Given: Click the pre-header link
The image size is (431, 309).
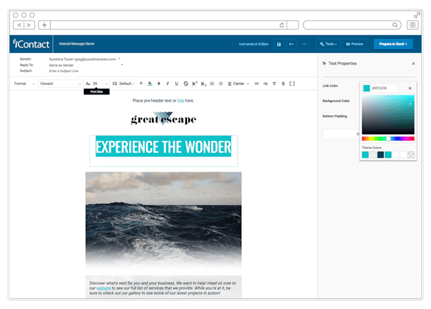Looking at the screenshot, I should click(x=181, y=101).
